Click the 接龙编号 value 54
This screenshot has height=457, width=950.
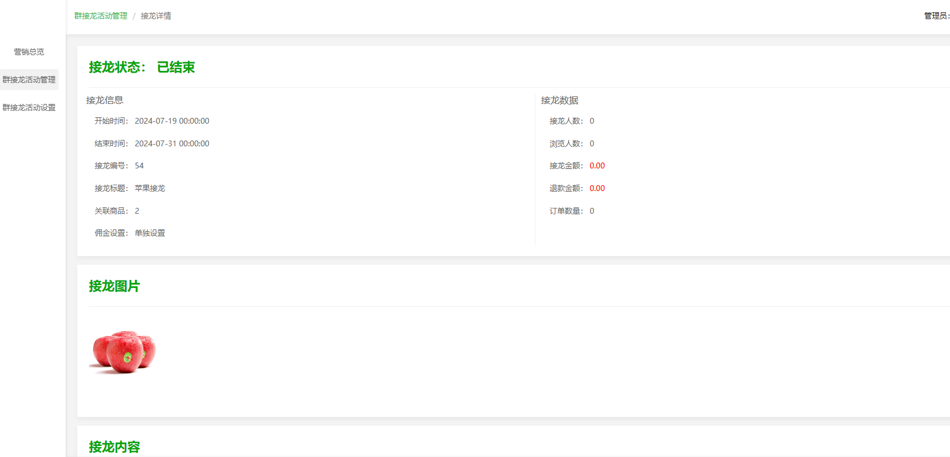140,165
